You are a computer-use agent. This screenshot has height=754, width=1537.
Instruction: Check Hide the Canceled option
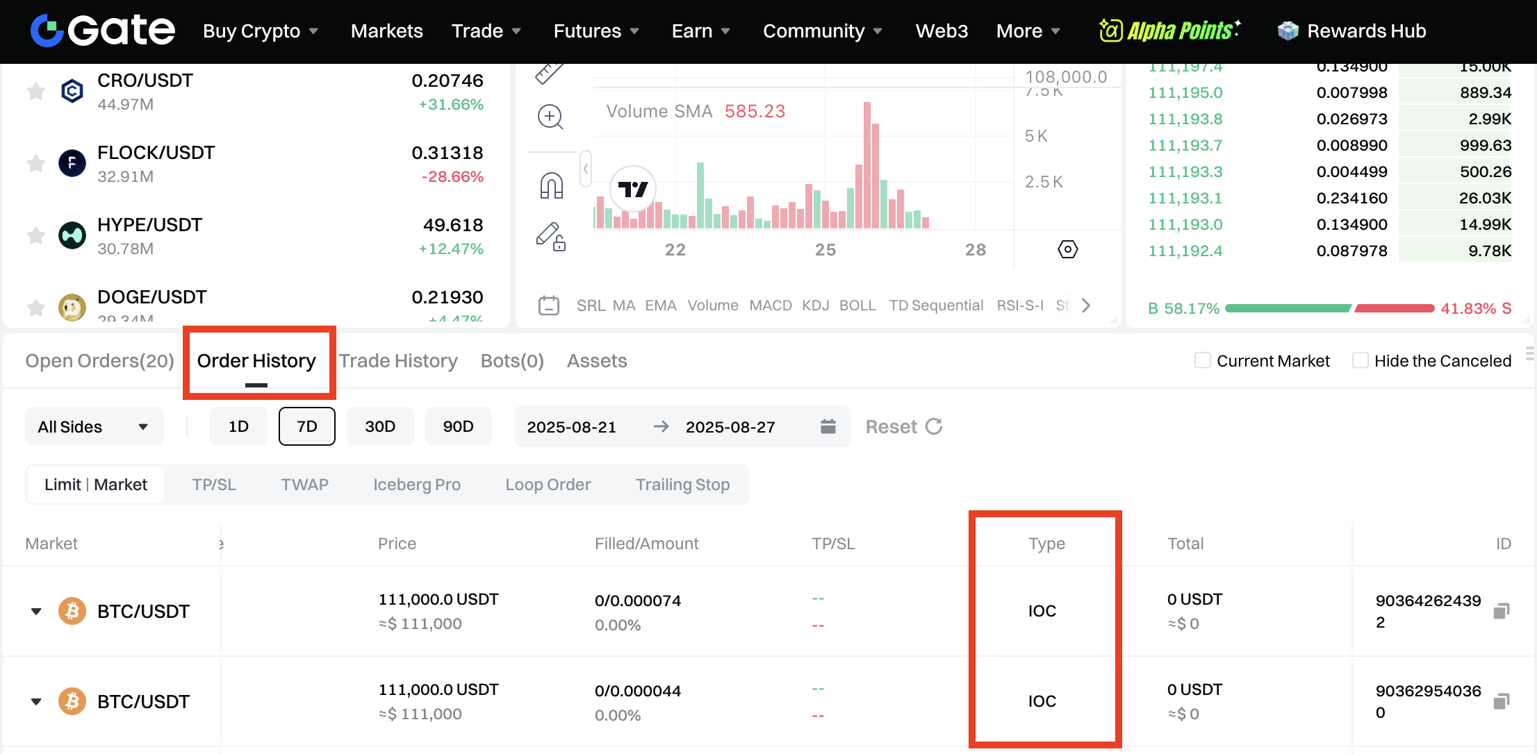point(1360,360)
